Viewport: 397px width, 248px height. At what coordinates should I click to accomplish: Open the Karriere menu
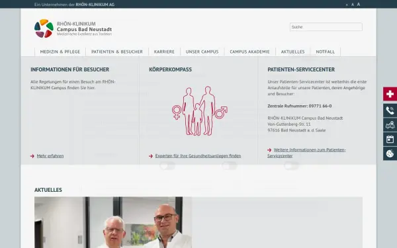pyautogui.click(x=164, y=52)
